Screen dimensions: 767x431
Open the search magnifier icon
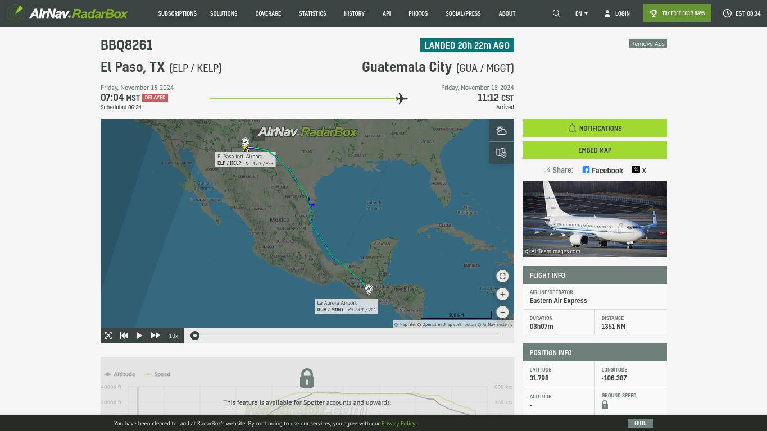tap(556, 13)
